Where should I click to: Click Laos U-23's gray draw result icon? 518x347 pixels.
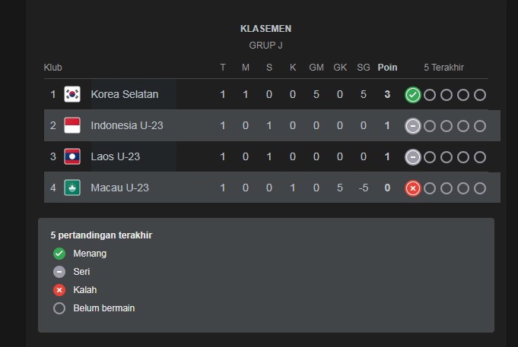pyautogui.click(x=412, y=157)
